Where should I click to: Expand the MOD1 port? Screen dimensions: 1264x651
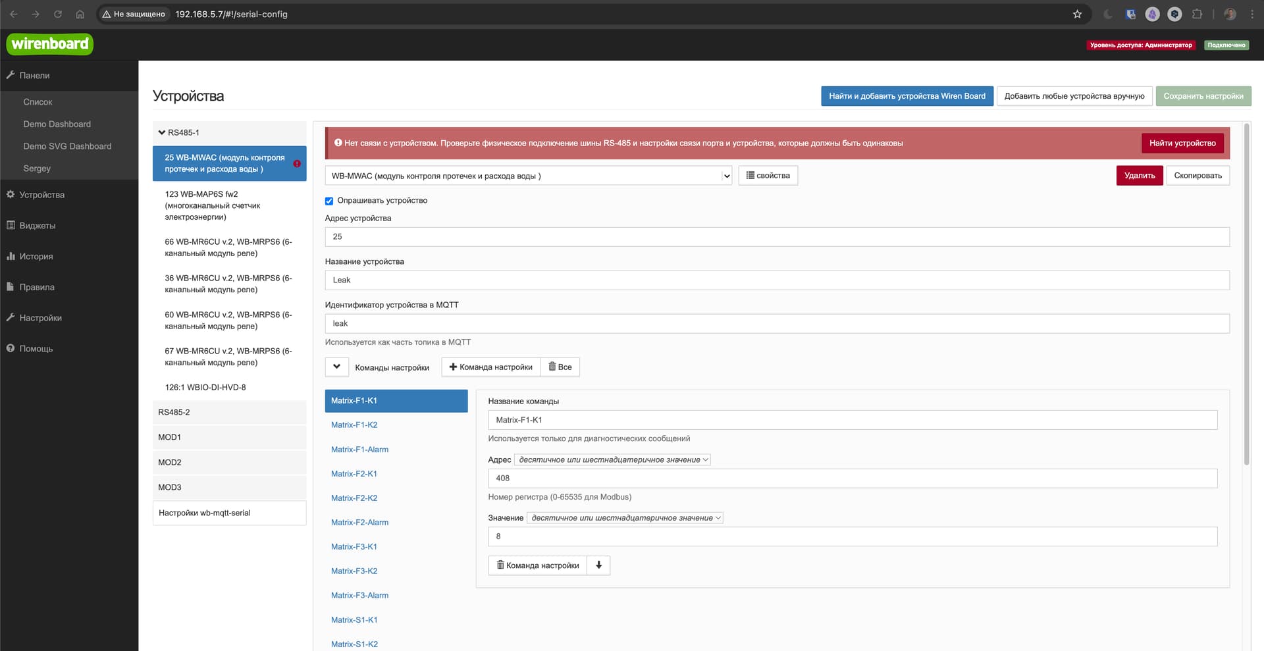[230, 437]
